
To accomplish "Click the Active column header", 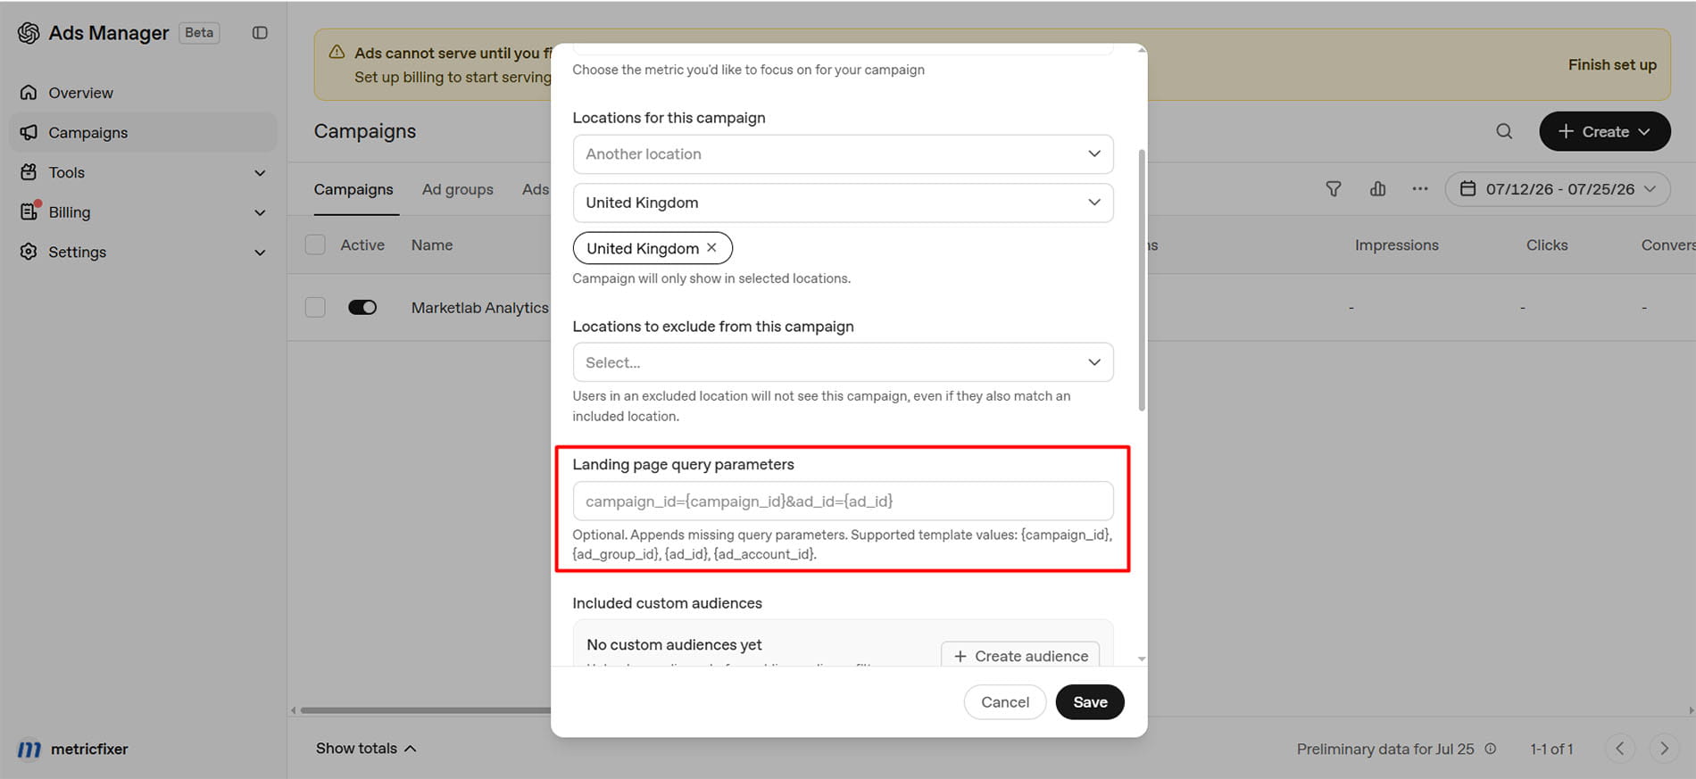I will (x=362, y=244).
